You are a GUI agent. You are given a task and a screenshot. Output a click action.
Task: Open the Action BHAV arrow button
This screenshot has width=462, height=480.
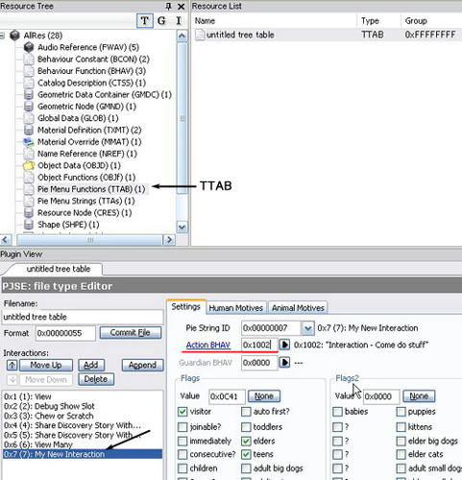(284, 345)
